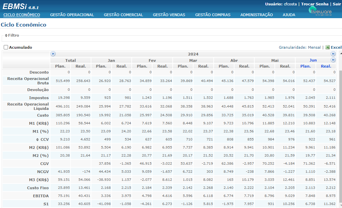The height and width of the screenshot is (208, 342).
Task: Click the next-month arrow beside Jun
Action: coord(333,60)
